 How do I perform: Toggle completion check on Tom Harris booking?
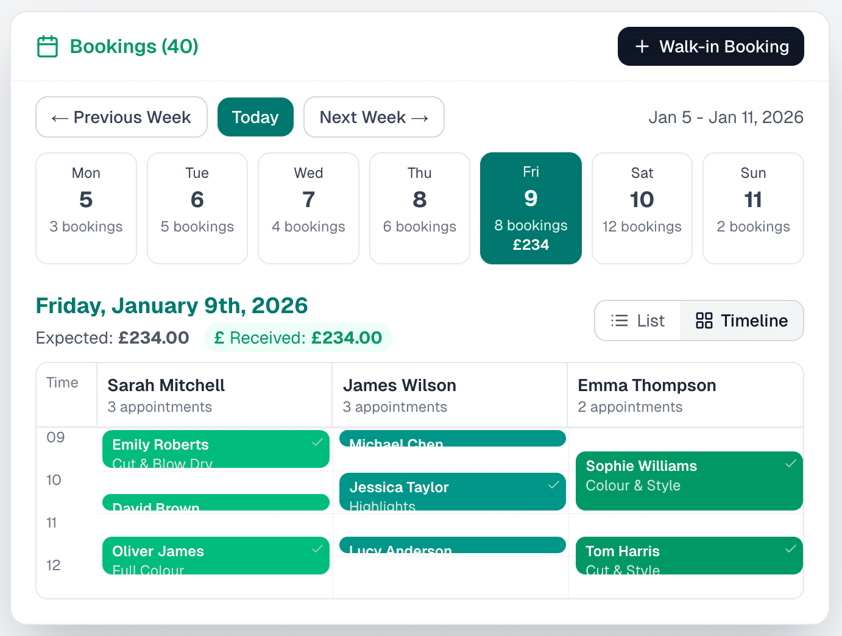tap(791, 548)
